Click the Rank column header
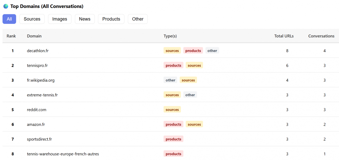The height and width of the screenshot is (160, 339). pyautogui.click(x=11, y=36)
